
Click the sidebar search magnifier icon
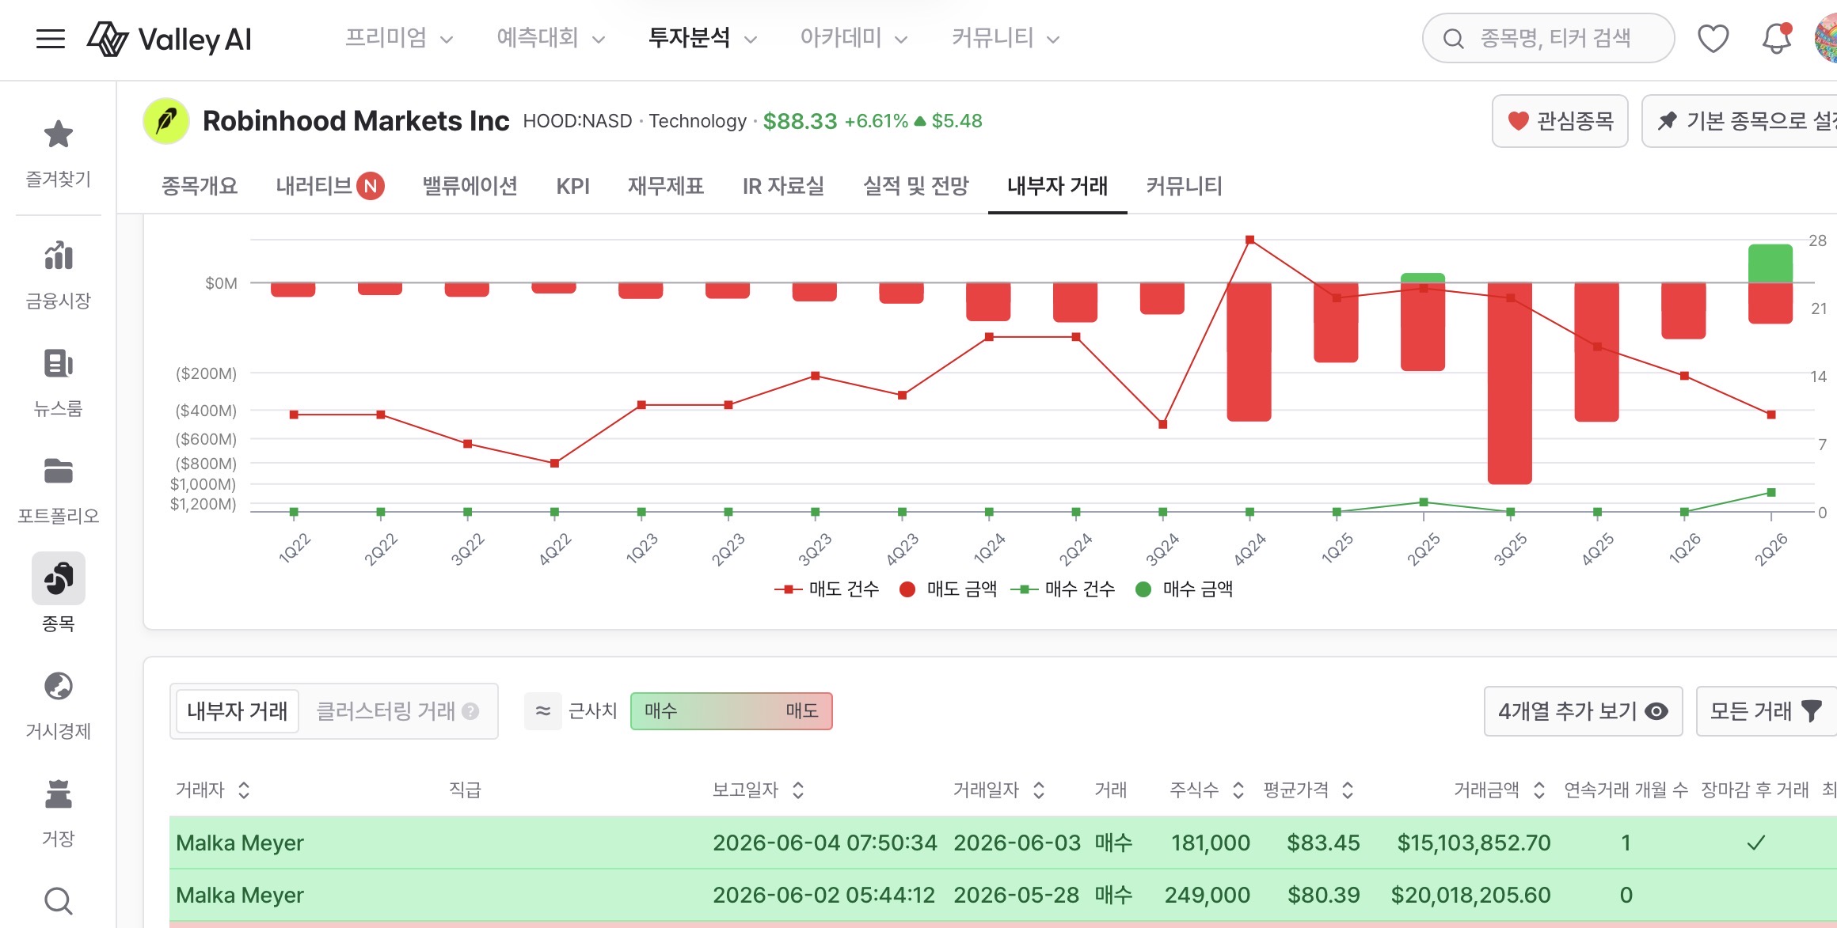point(58,900)
